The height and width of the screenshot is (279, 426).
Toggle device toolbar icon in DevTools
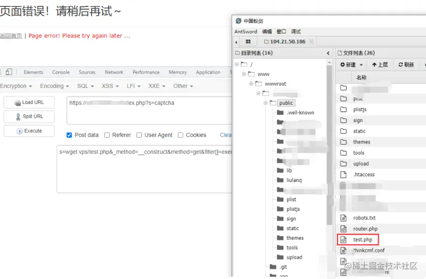coord(9,72)
